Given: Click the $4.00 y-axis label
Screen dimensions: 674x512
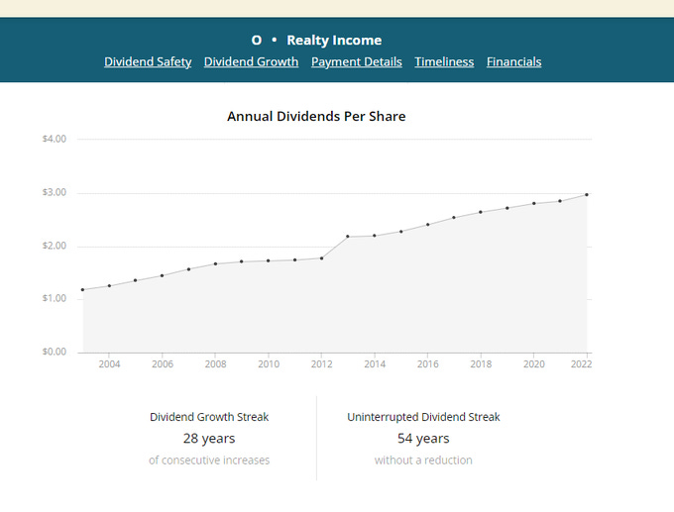Looking at the screenshot, I should coord(55,139).
